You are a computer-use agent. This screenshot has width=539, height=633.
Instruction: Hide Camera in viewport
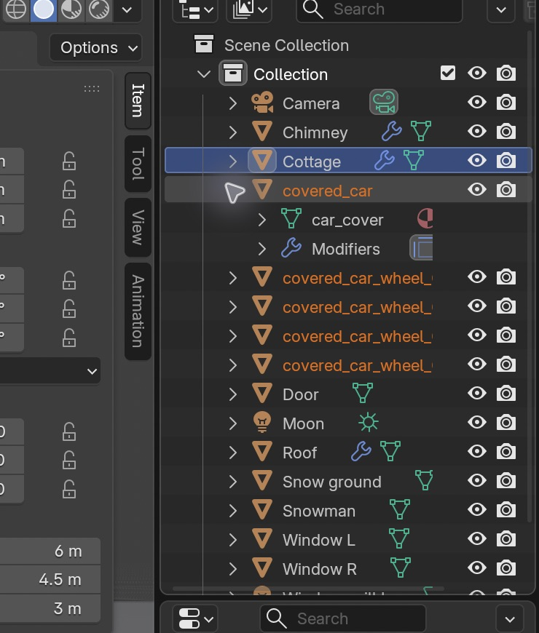477,102
